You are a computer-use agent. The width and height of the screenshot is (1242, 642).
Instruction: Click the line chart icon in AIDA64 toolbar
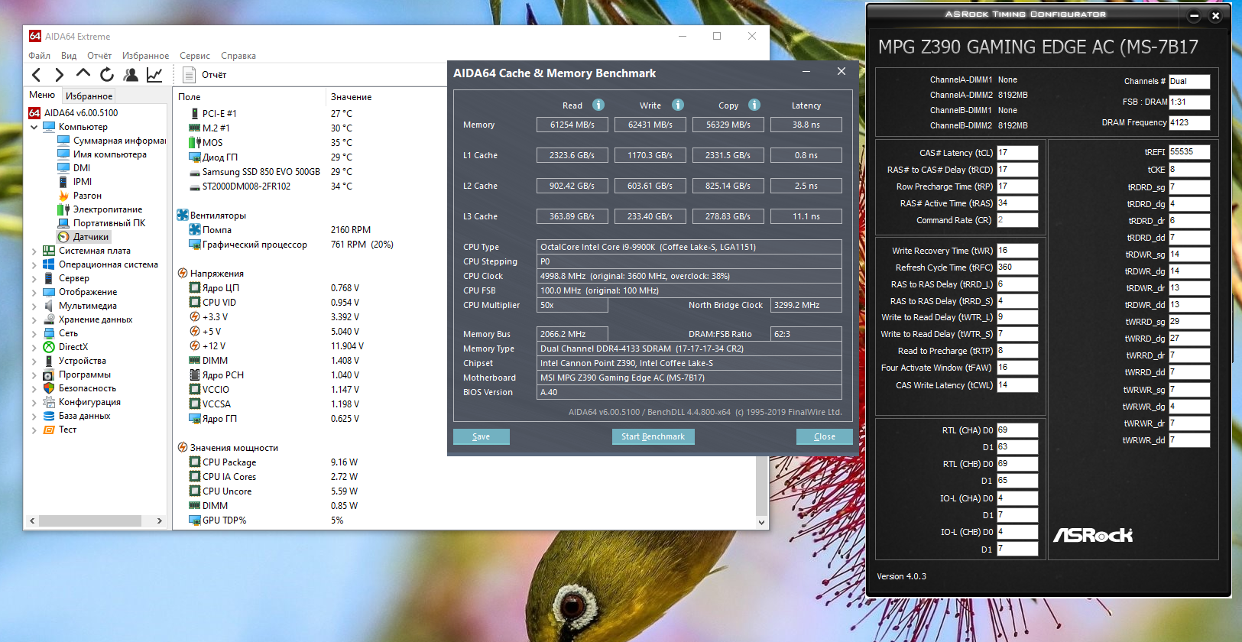[154, 75]
